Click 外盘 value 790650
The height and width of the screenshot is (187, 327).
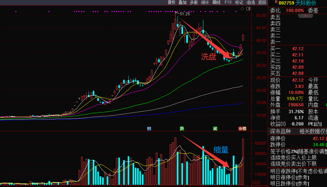(x=296, y=105)
